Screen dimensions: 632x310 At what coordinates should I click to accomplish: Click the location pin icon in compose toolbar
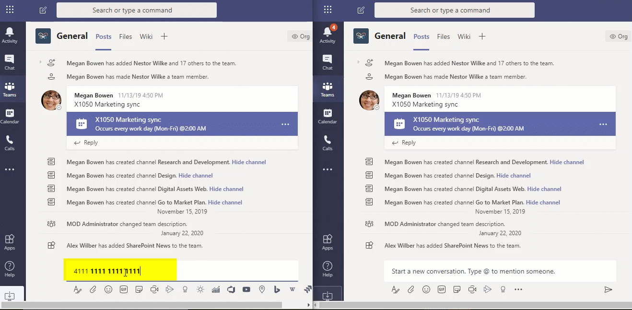(x=262, y=289)
